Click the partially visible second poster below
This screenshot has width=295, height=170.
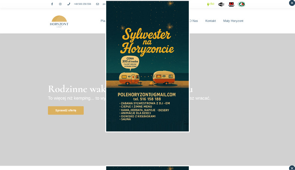tap(147, 168)
